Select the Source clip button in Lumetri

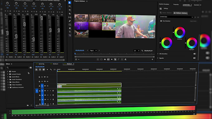pos(166,13)
